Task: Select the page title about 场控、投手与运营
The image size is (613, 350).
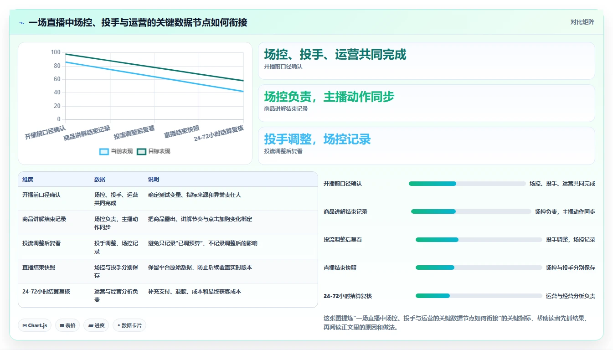Action: click(138, 22)
